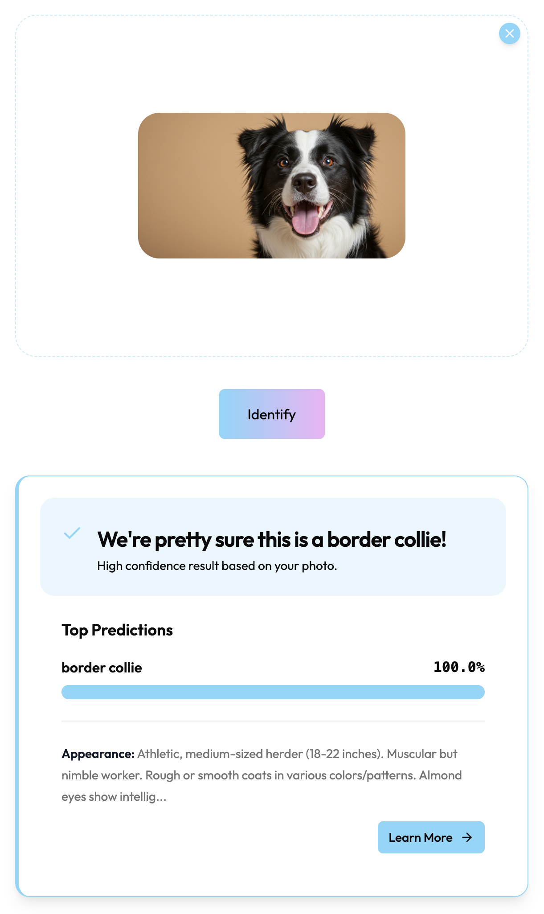Click the Appearance description text
This screenshot has height=914, width=544.
[x=262, y=775]
